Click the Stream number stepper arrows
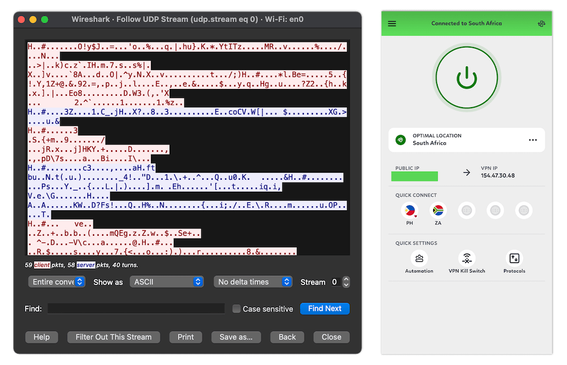567x365 pixels. [x=346, y=282]
